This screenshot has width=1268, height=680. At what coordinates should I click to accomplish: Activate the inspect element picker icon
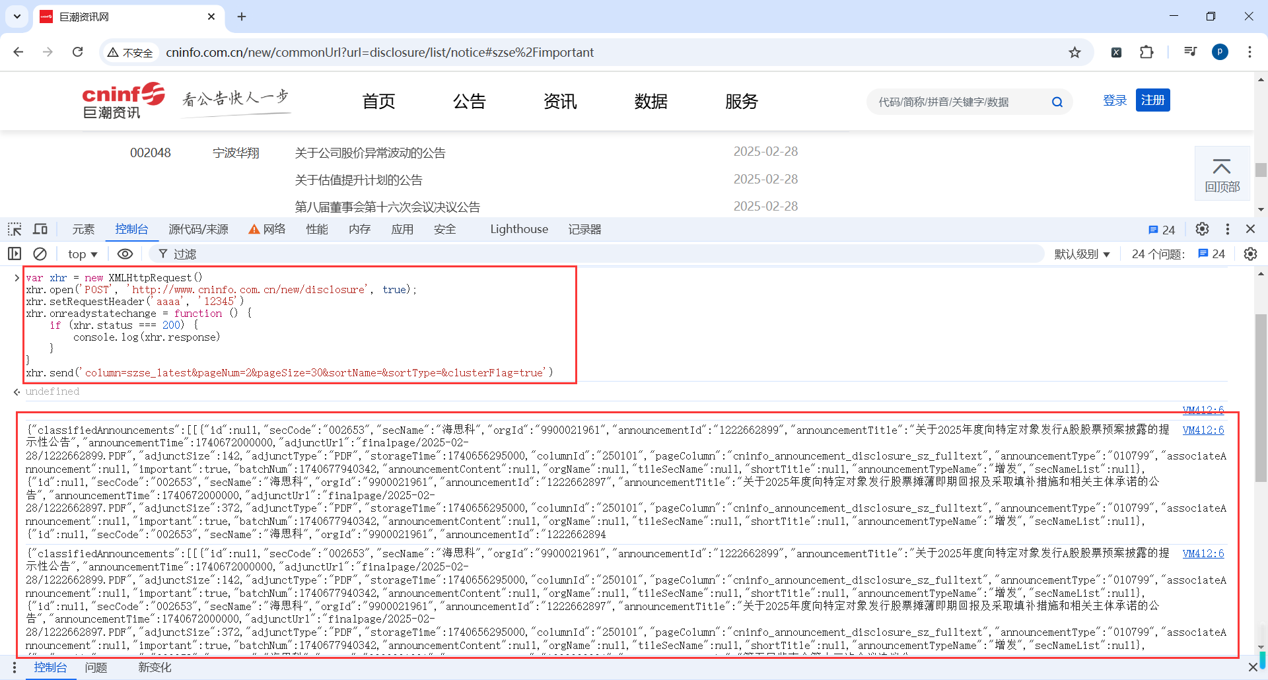(x=15, y=229)
